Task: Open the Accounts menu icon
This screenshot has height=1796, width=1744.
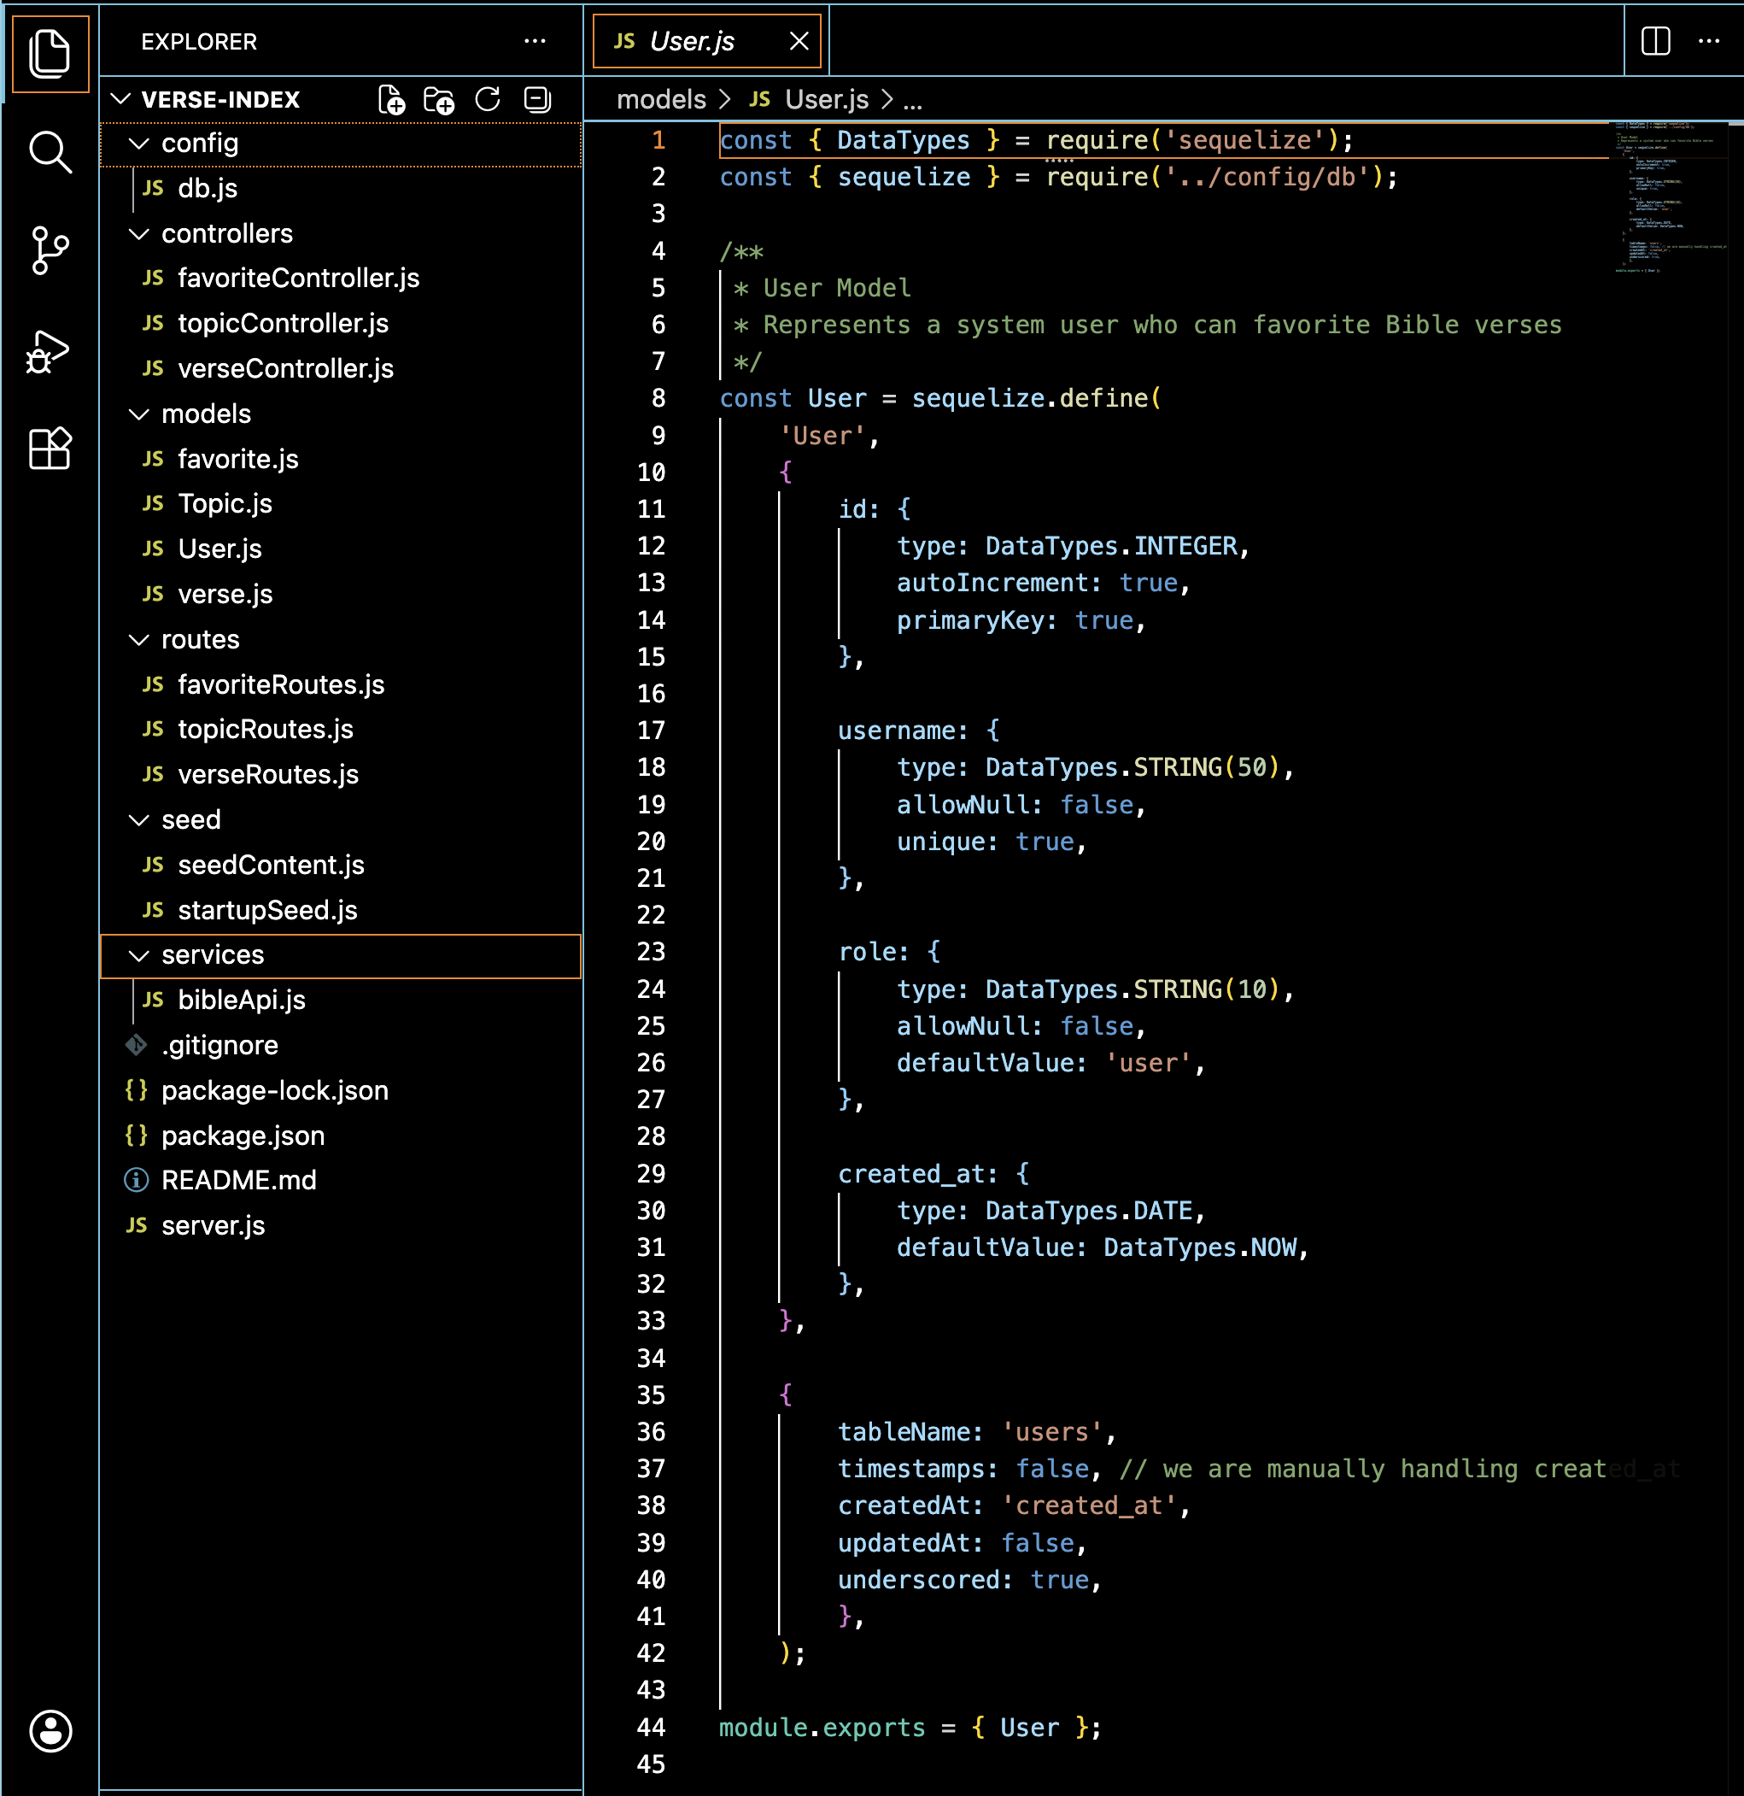Action: tap(50, 1731)
